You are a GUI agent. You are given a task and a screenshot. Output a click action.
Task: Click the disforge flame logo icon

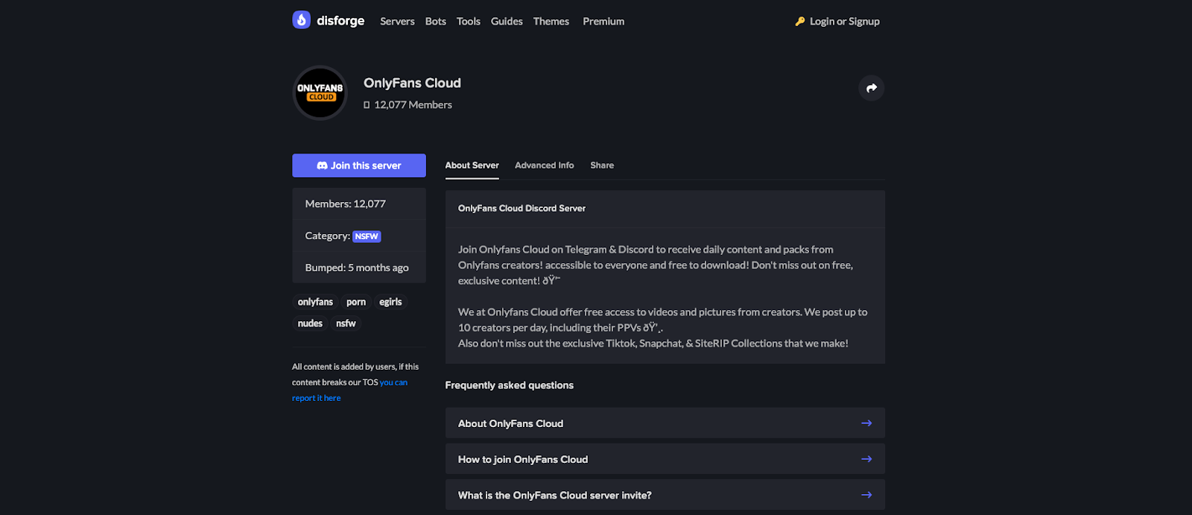click(x=301, y=19)
